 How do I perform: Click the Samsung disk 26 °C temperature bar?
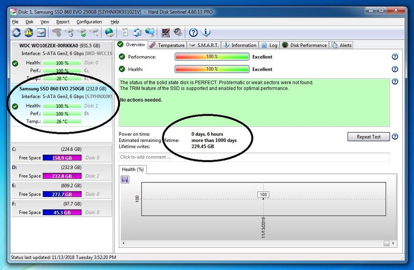62,121
